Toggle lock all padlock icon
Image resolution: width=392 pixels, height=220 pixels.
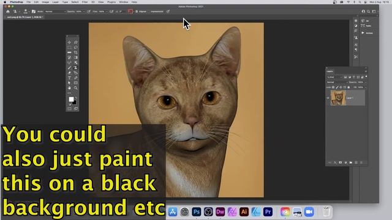(x=349, y=87)
